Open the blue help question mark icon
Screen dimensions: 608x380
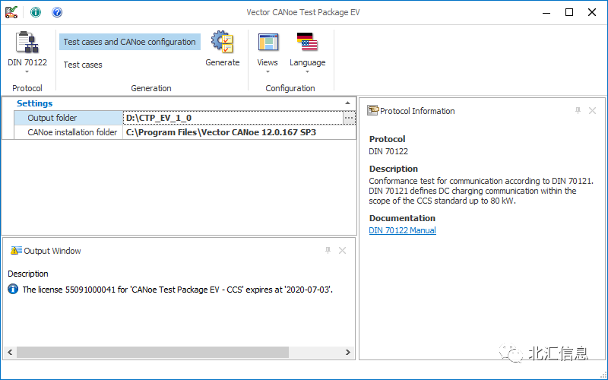pos(57,12)
